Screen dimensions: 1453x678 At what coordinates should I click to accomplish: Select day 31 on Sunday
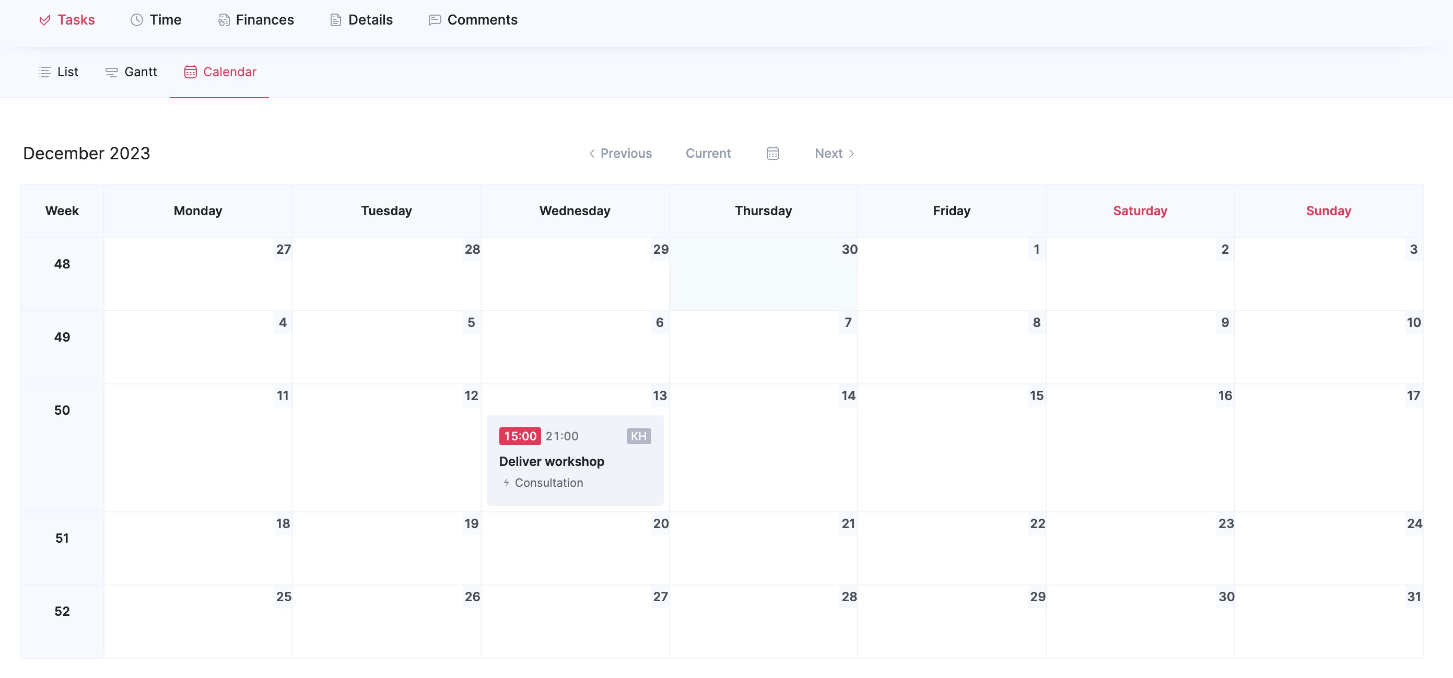coord(1328,622)
